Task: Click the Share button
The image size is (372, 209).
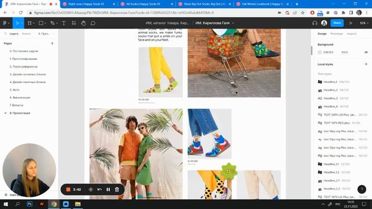Action: point(337,23)
